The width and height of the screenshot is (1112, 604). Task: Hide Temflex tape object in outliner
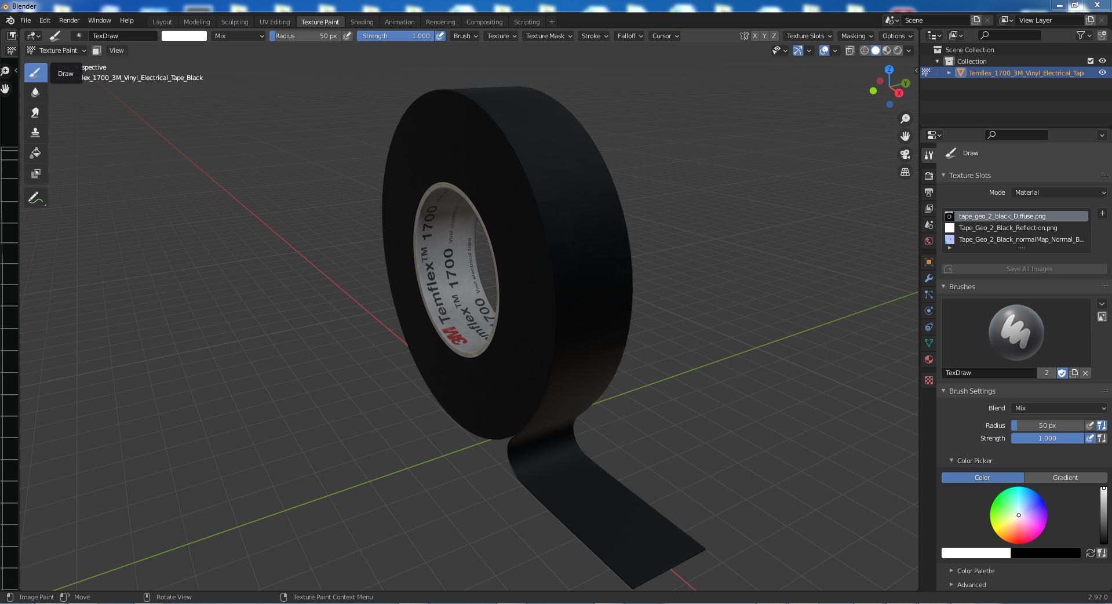1102,72
